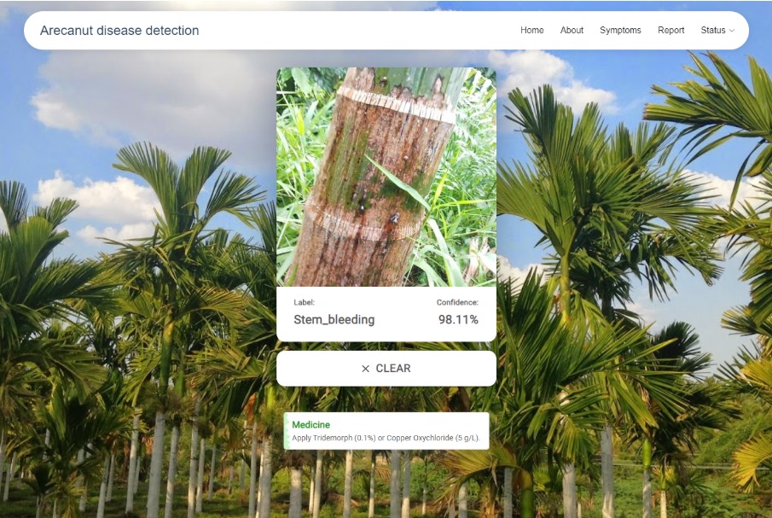Navigate to the Report page

[671, 30]
